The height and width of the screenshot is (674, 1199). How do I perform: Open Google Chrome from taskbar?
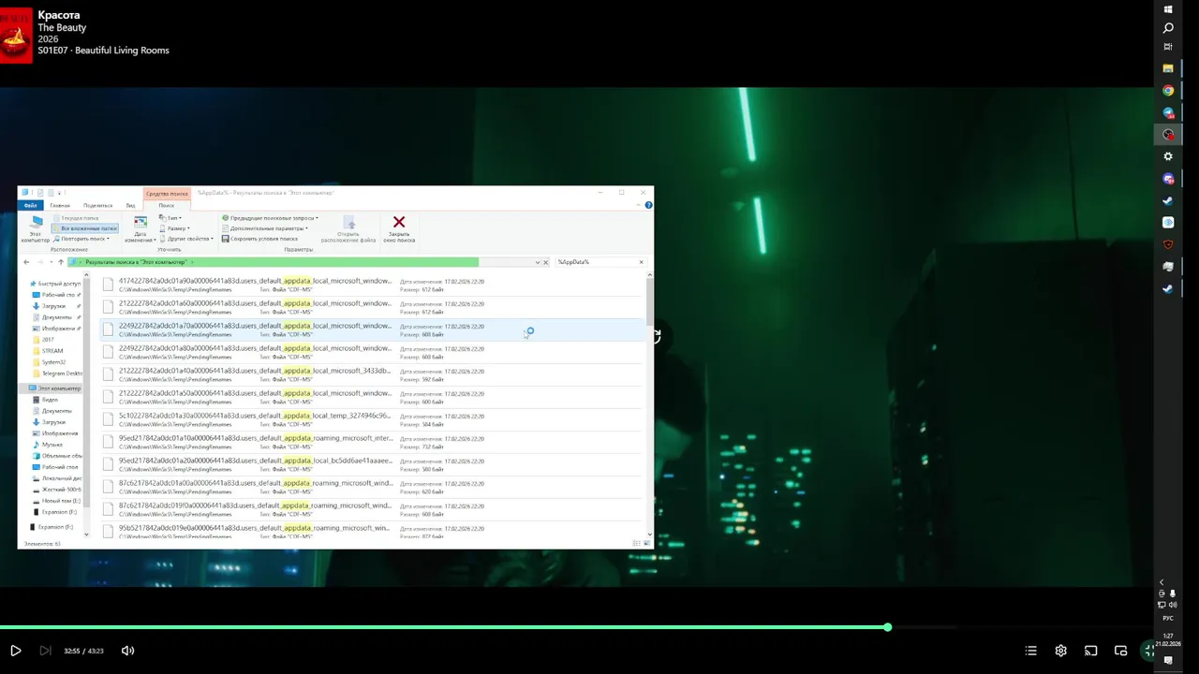(x=1168, y=91)
